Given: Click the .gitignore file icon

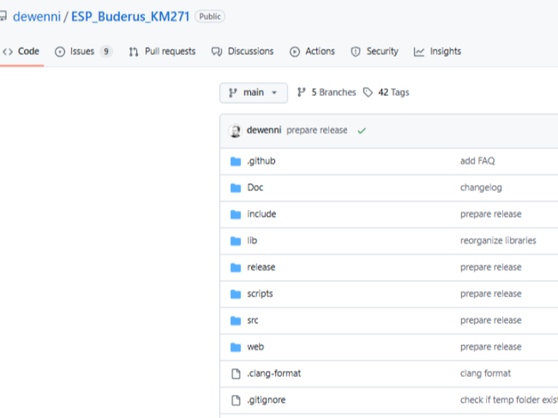Looking at the screenshot, I should tap(236, 400).
